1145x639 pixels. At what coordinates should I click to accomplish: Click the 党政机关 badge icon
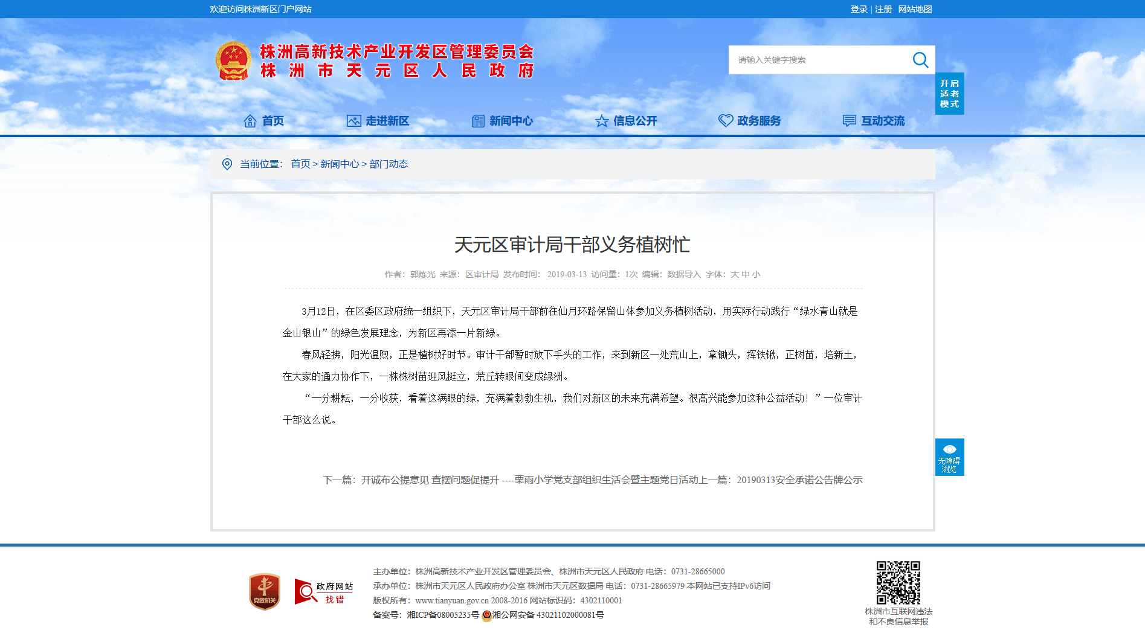[x=265, y=591]
